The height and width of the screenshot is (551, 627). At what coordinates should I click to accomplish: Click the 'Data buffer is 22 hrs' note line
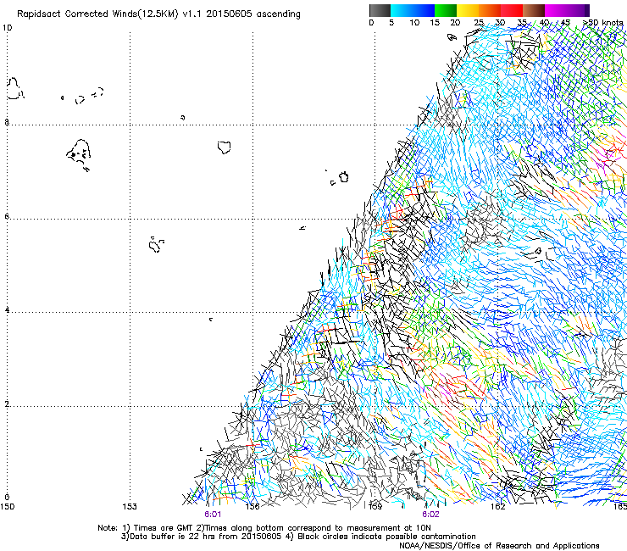298,537
